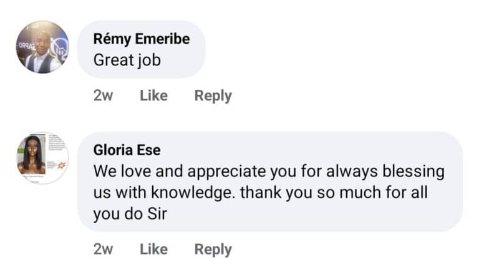Click the "you do Sir" comment ending
479x280 pixels.
coord(131,214)
